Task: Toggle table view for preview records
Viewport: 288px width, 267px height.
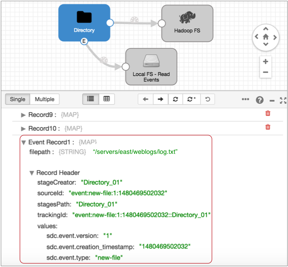Action: 106,99
